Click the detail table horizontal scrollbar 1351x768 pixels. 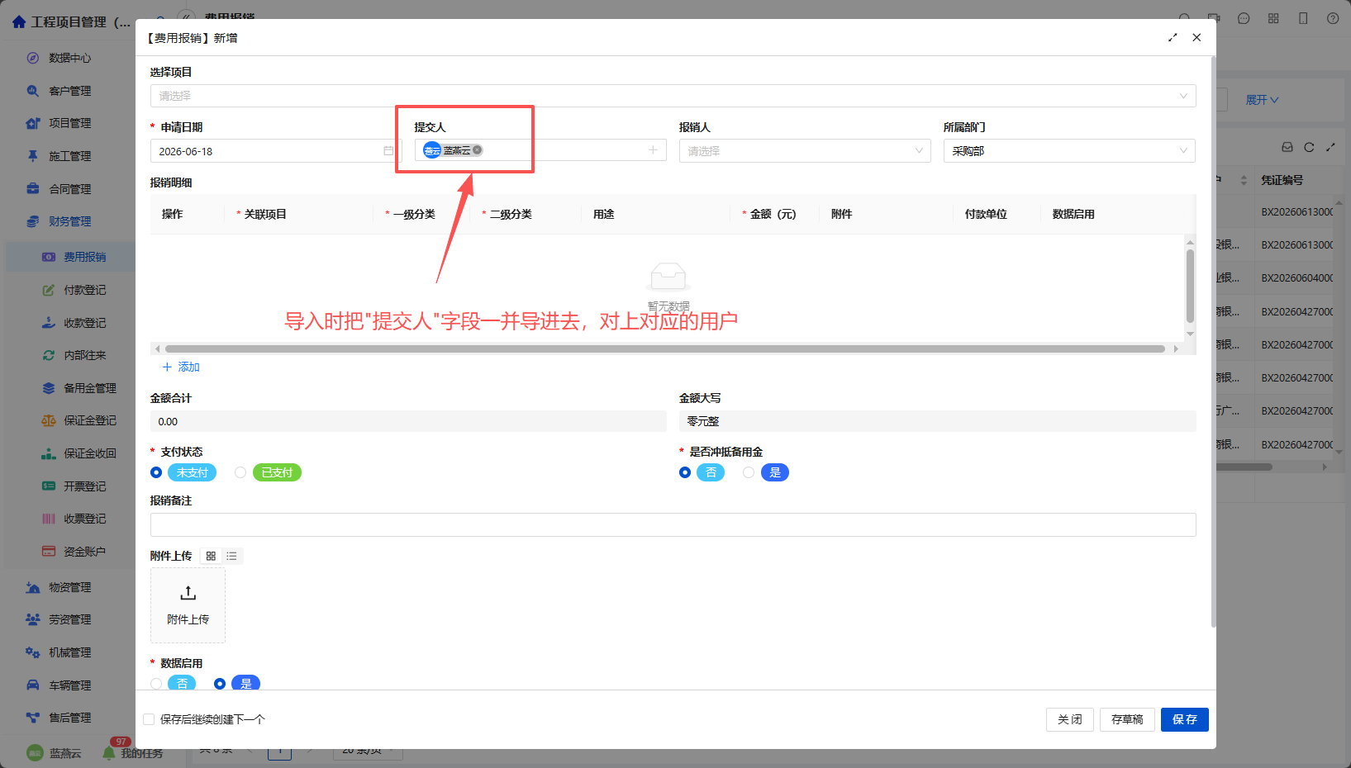point(665,348)
